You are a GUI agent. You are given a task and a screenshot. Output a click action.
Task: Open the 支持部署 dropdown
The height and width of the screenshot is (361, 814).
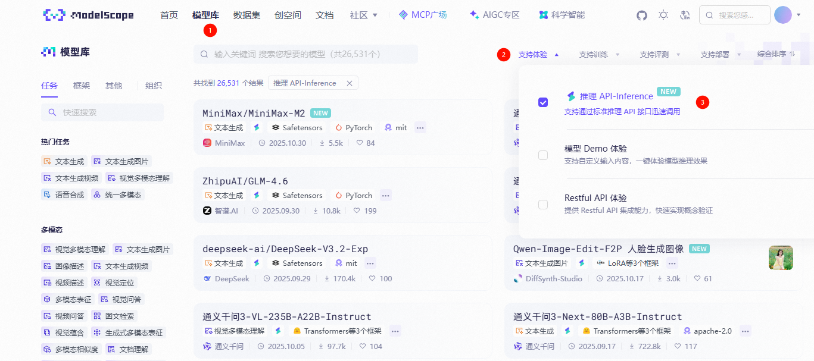721,55
